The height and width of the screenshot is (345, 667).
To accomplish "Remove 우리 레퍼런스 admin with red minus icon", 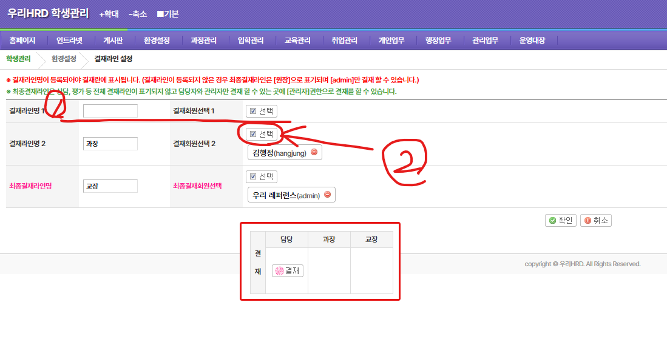I will (x=327, y=195).
